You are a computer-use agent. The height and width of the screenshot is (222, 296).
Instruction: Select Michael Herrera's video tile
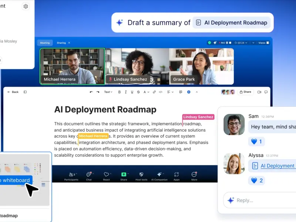click(72, 66)
